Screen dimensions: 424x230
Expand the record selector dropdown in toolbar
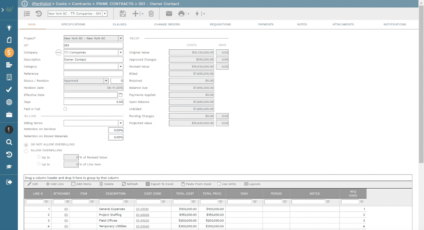tap(105, 14)
